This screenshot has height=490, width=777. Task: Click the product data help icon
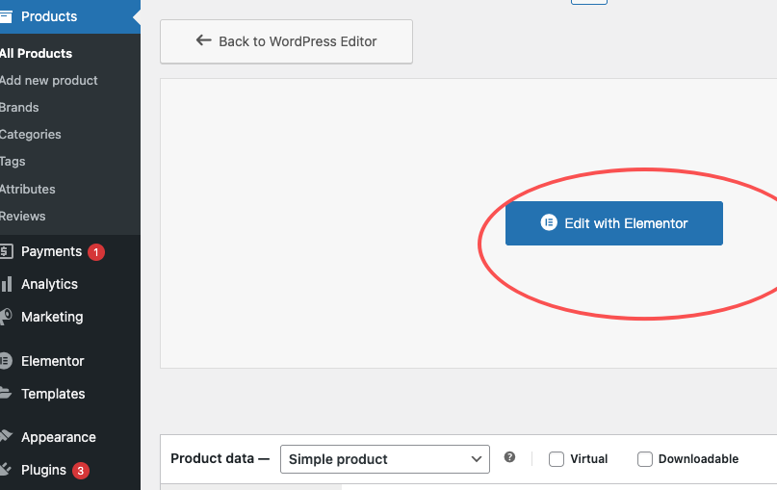(509, 458)
